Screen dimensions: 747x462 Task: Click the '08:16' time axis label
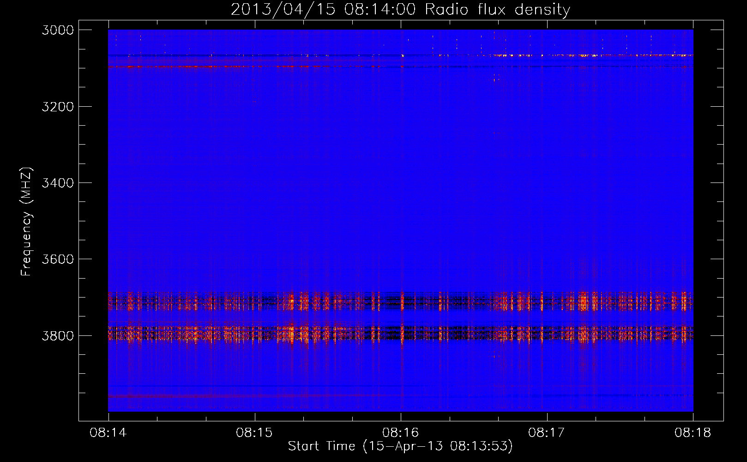coord(400,433)
